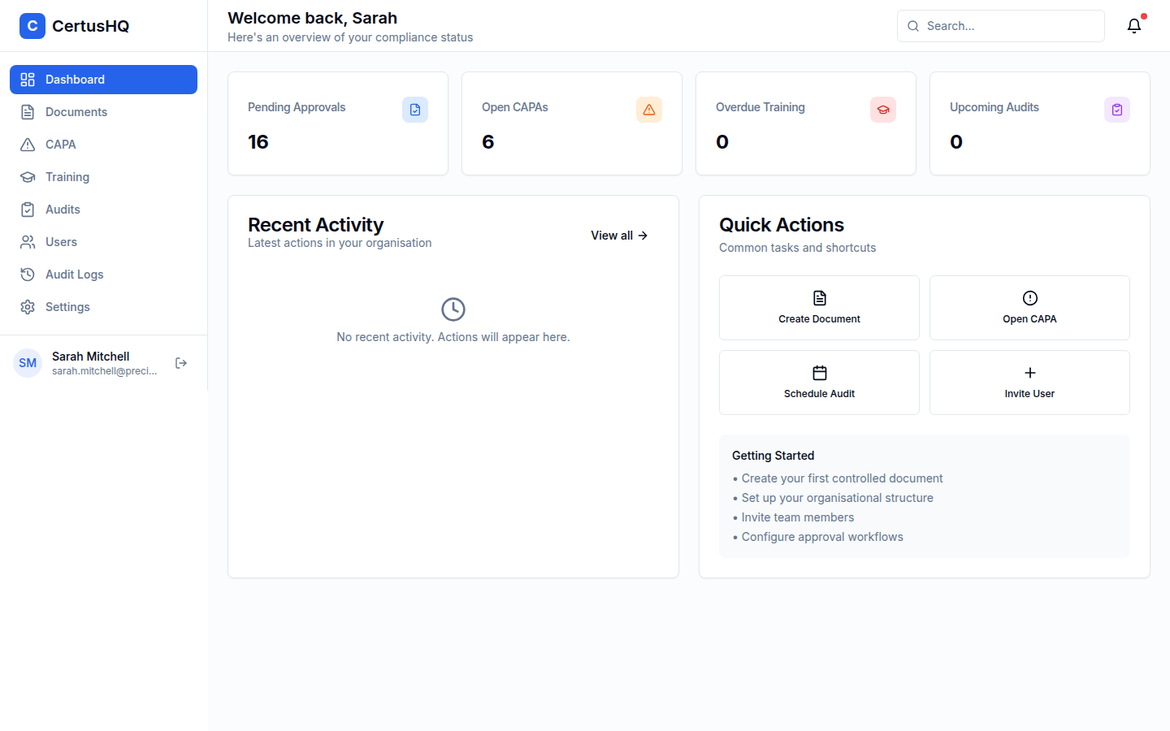
Task: Select Training in the sidebar navigation
Action: [x=67, y=176]
